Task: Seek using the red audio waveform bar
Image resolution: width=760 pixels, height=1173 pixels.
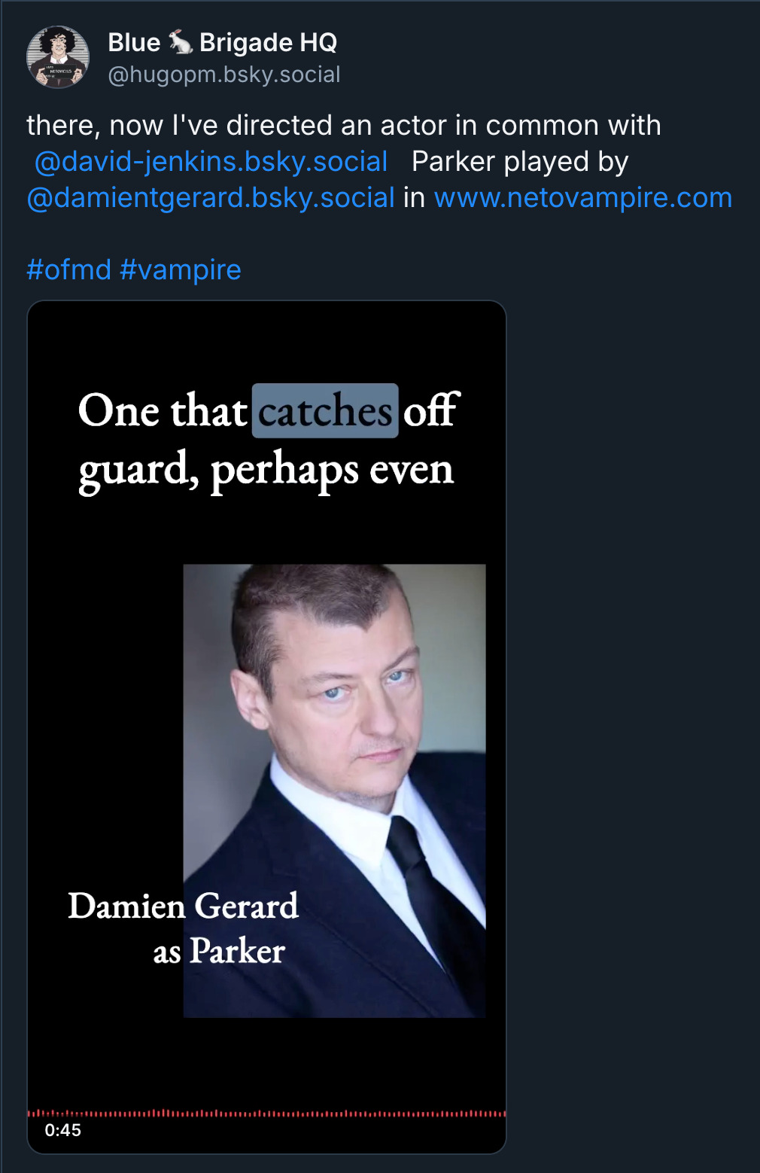Action: tap(266, 1113)
